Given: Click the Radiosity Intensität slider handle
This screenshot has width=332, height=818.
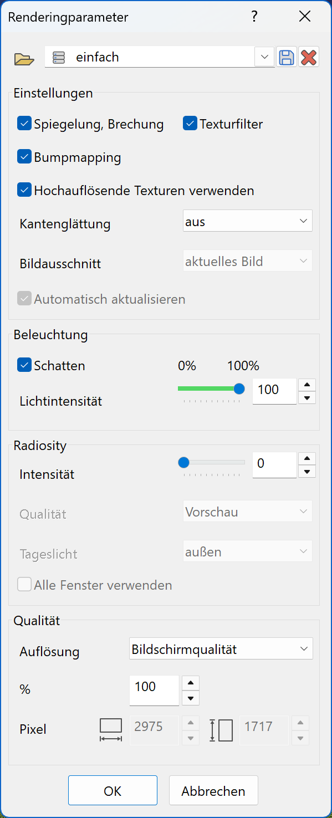Looking at the screenshot, I should point(183,462).
